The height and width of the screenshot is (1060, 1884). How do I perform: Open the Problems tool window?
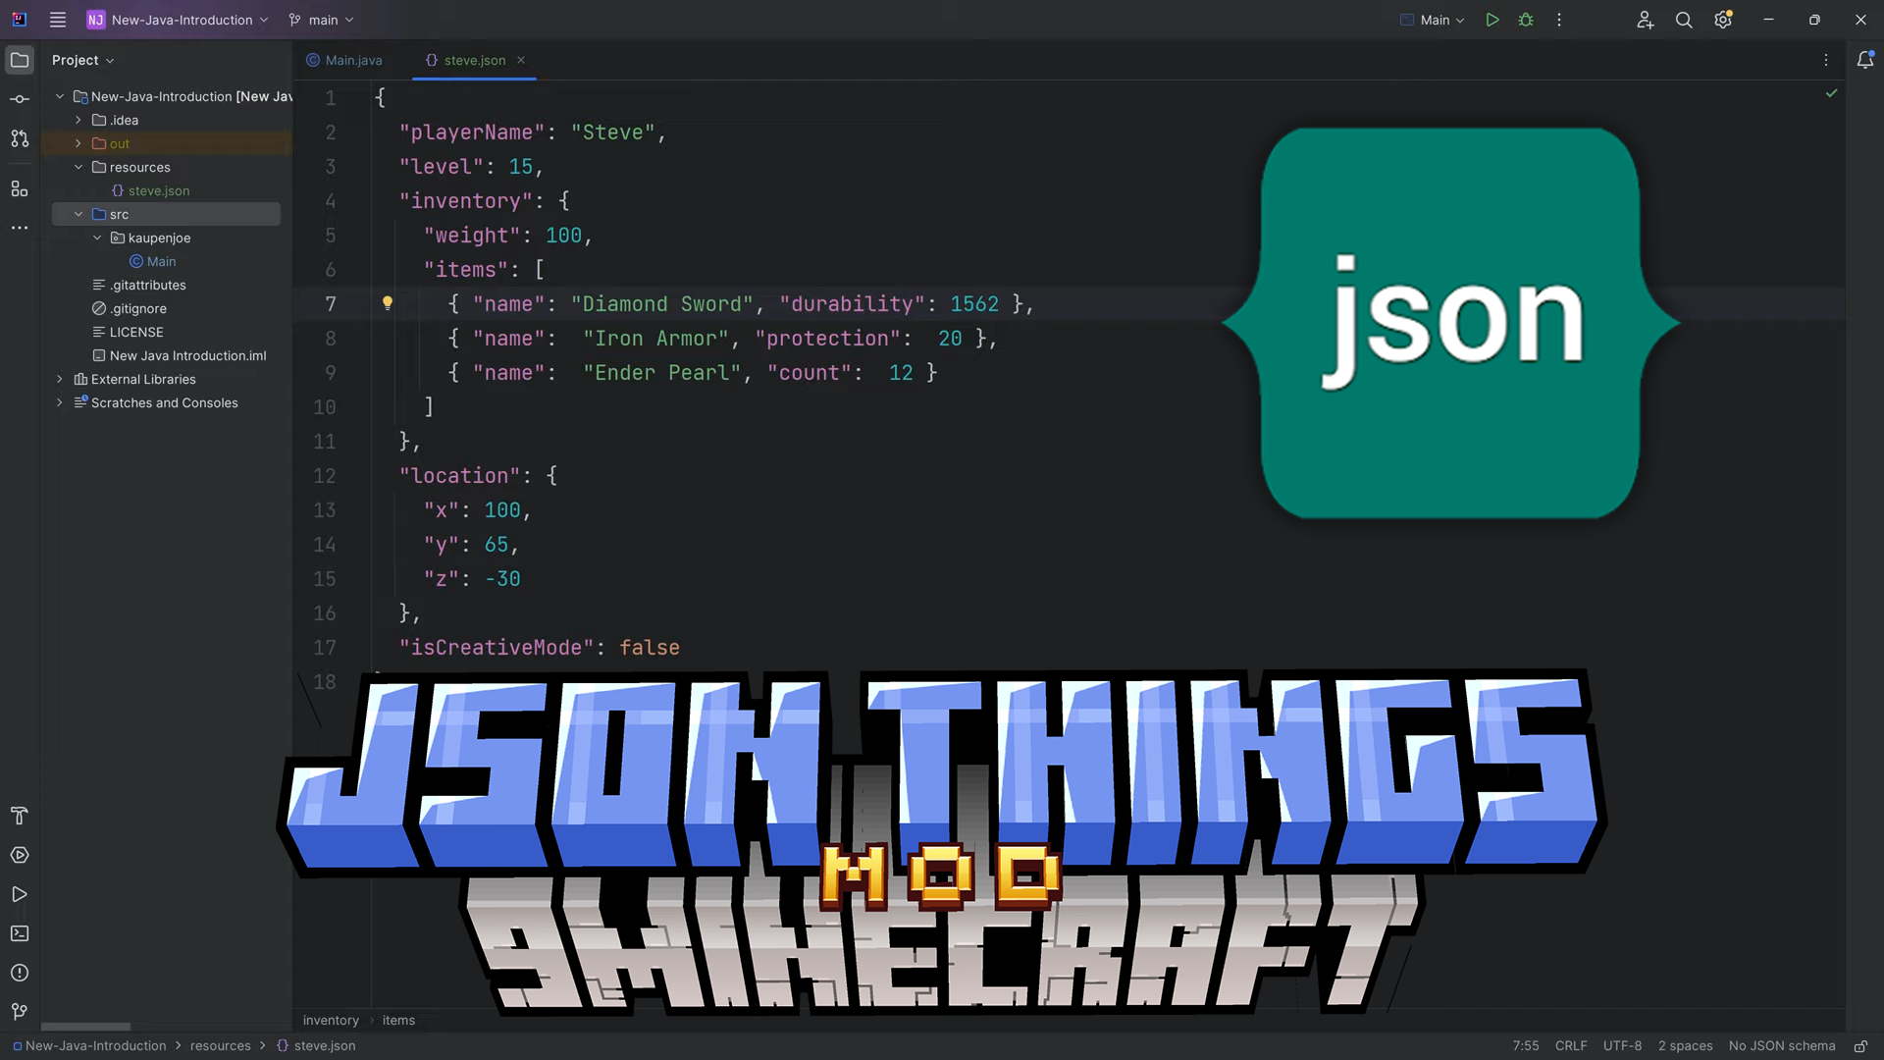click(x=20, y=973)
